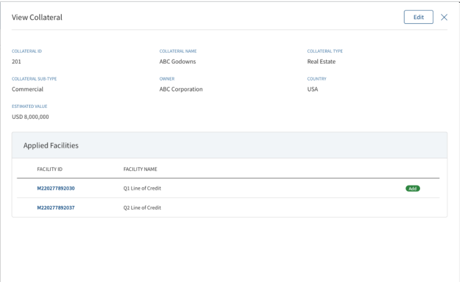460x282 pixels.
Task: Click the ABC Corporation owner value
Action: (181, 89)
